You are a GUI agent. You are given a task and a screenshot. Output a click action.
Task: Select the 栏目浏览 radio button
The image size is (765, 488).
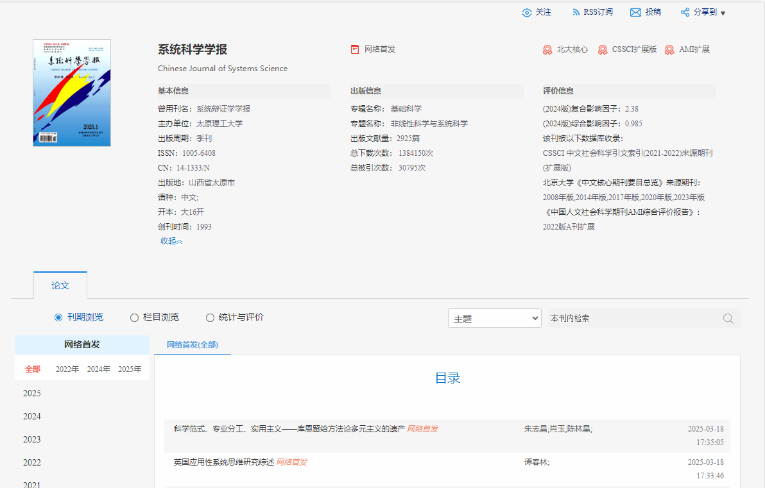[134, 317]
